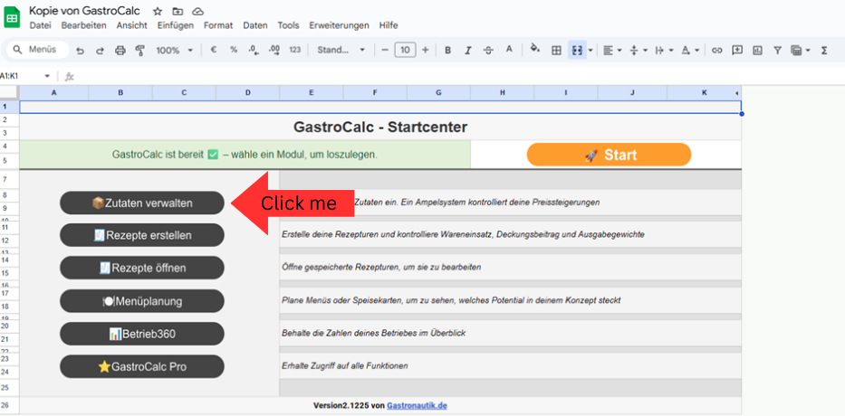Image resolution: width=845 pixels, height=416 pixels.
Task: Decrease decimal places
Action: [x=254, y=50]
